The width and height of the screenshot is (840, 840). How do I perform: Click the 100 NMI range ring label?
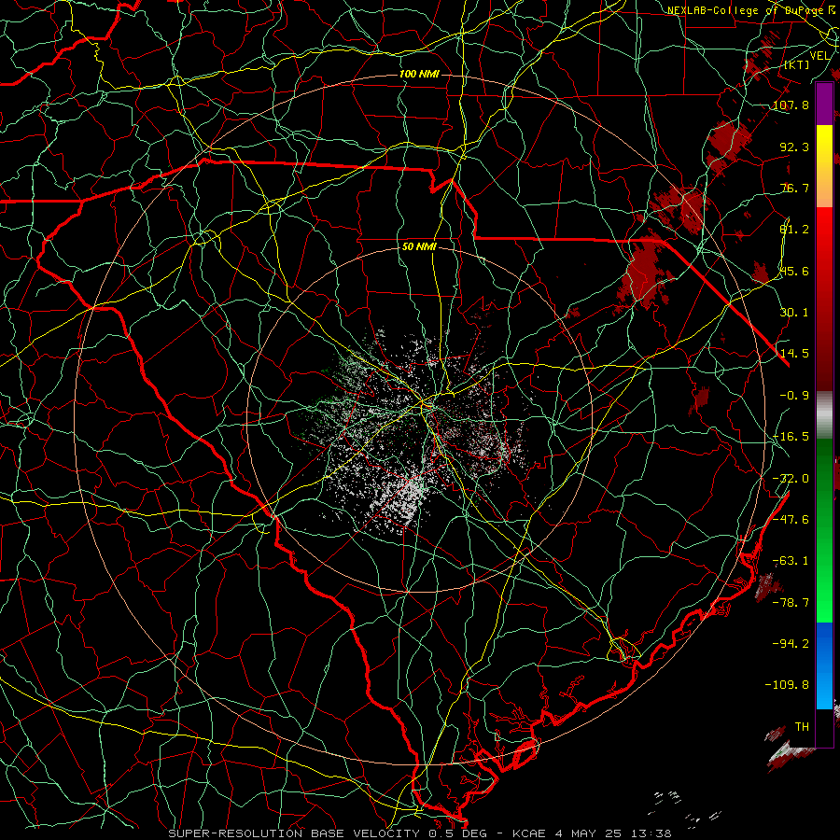[419, 74]
